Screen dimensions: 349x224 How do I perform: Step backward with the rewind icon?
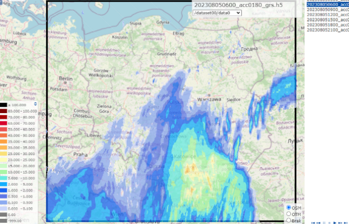pyautogui.click(x=318, y=223)
